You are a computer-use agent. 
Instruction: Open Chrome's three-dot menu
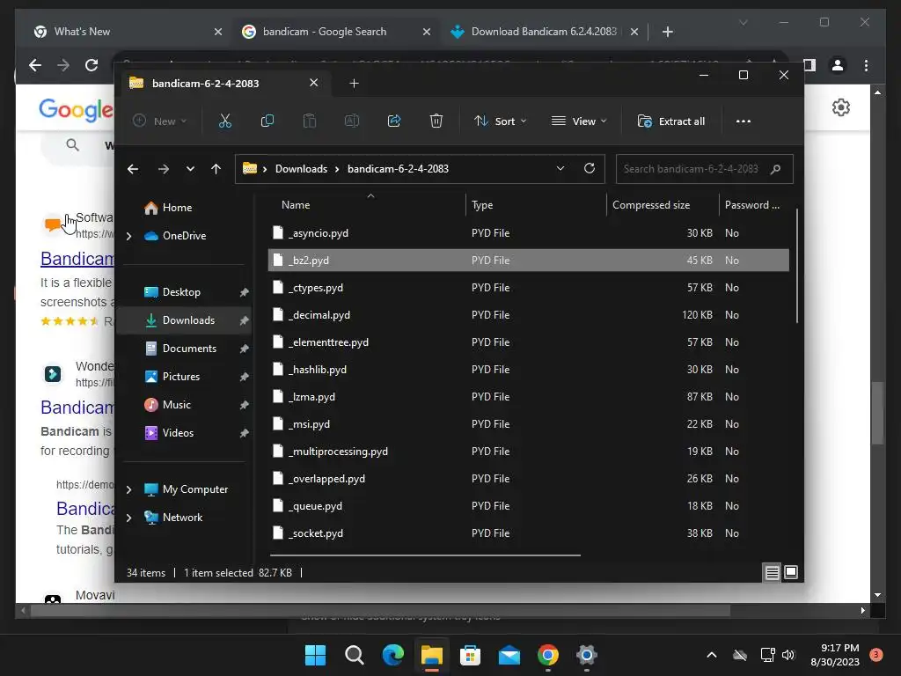coord(866,65)
